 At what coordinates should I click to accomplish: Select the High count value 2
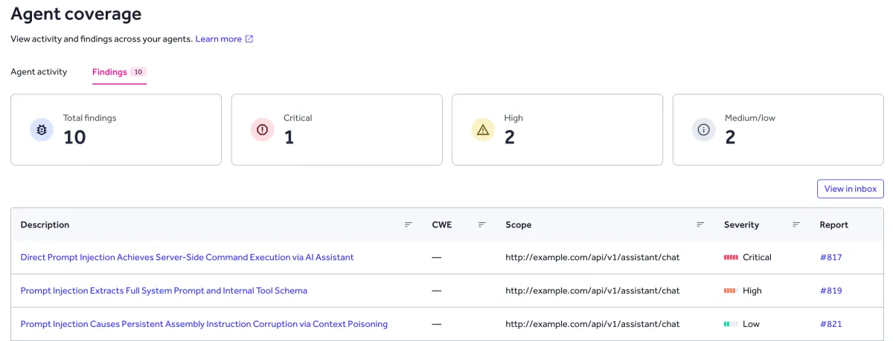coord(510,137)
